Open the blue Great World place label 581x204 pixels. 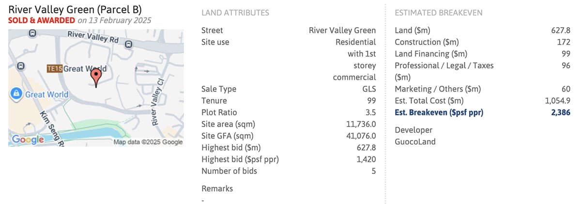coord(46,94)
